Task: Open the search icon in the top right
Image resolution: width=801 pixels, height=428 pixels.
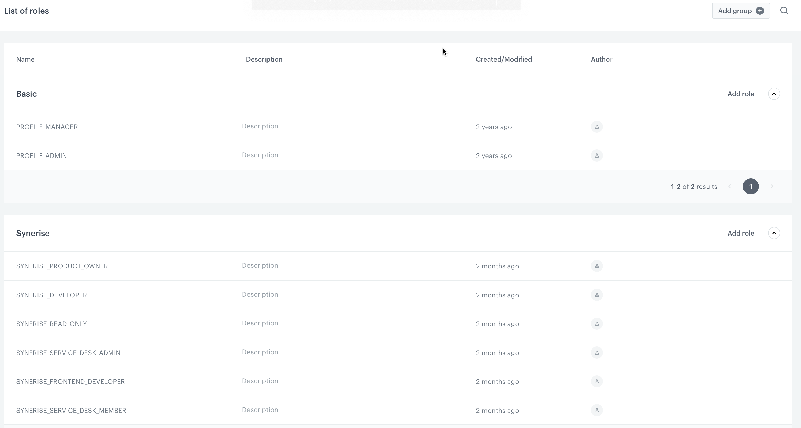Action: (x=784, y=11)
